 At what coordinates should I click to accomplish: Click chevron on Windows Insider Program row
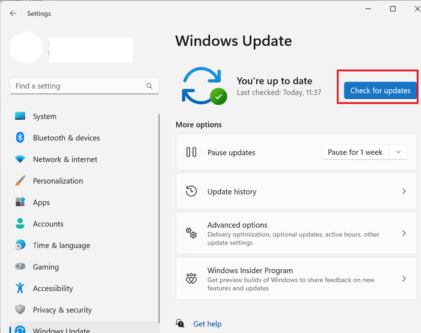[404, 279]
